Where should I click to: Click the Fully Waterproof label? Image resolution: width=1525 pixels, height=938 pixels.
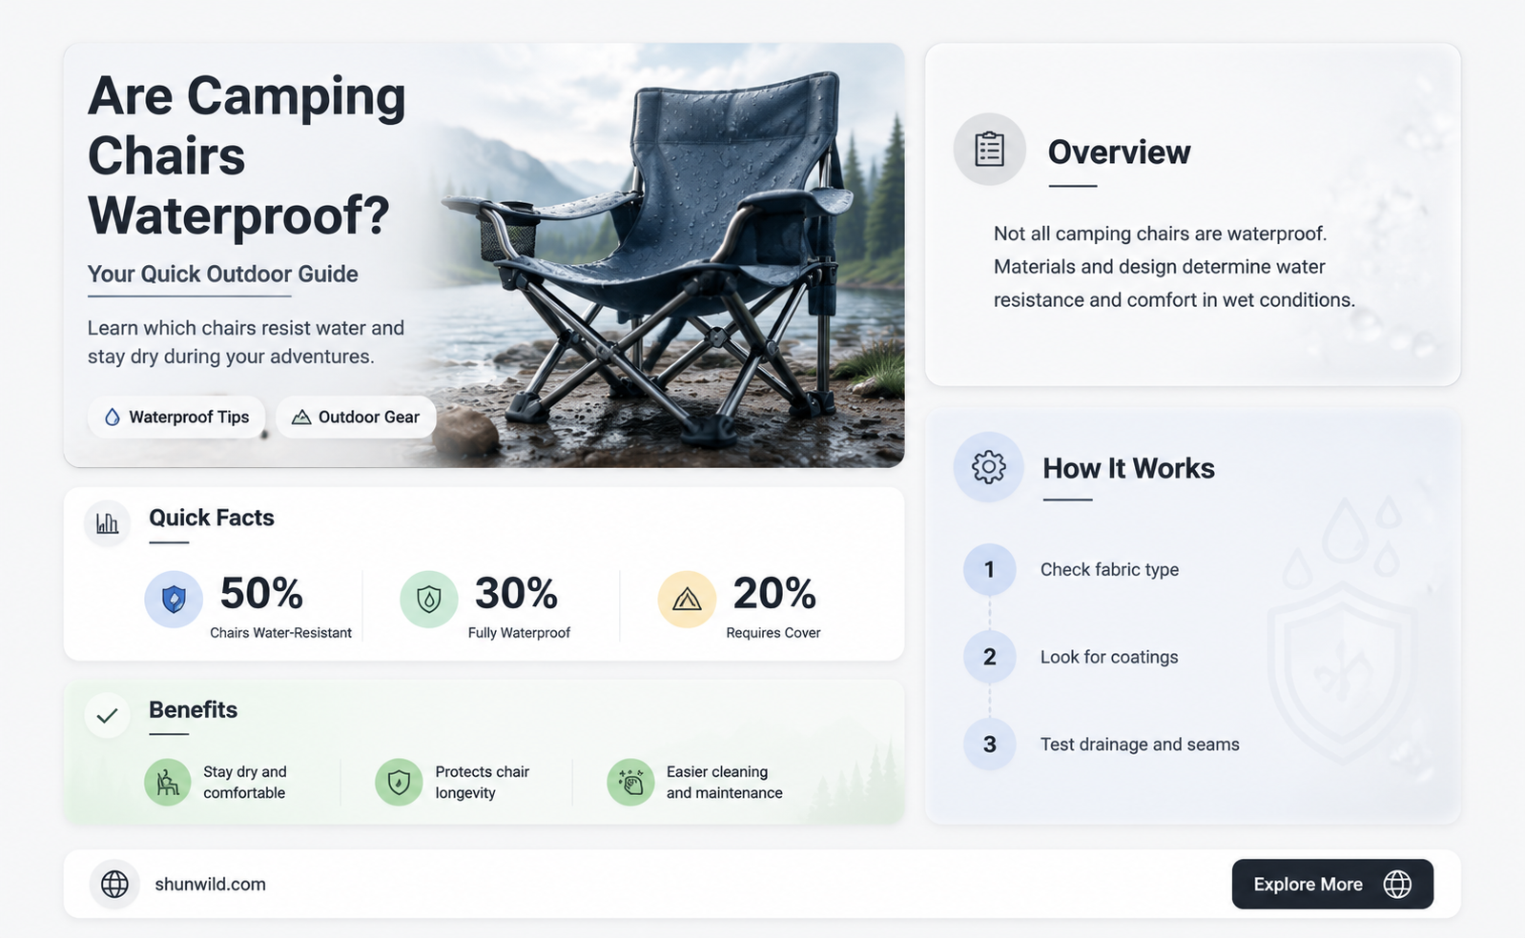click(x=519, y=633)
